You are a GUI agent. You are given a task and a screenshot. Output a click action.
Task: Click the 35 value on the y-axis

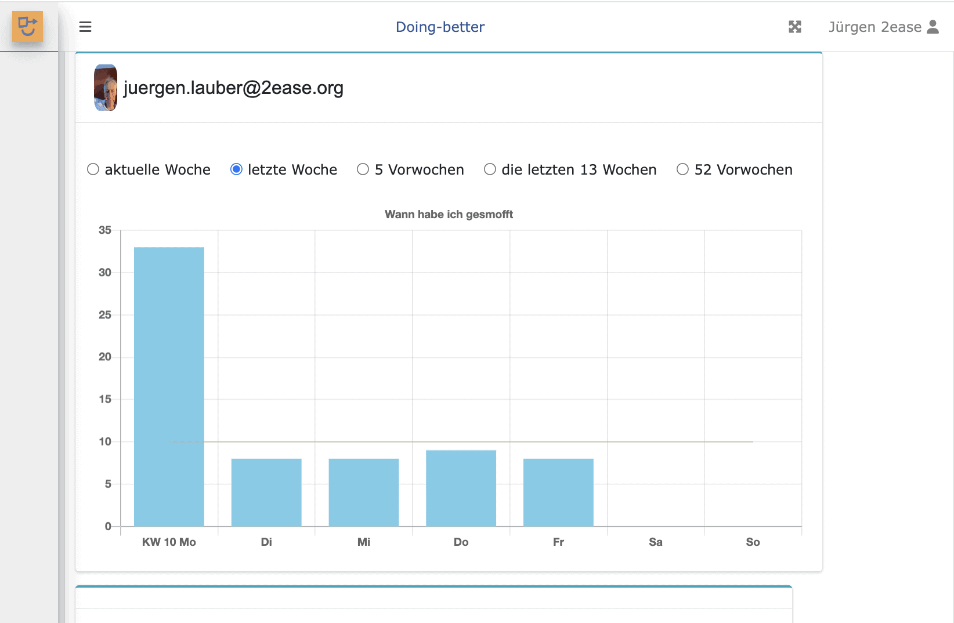105,230
